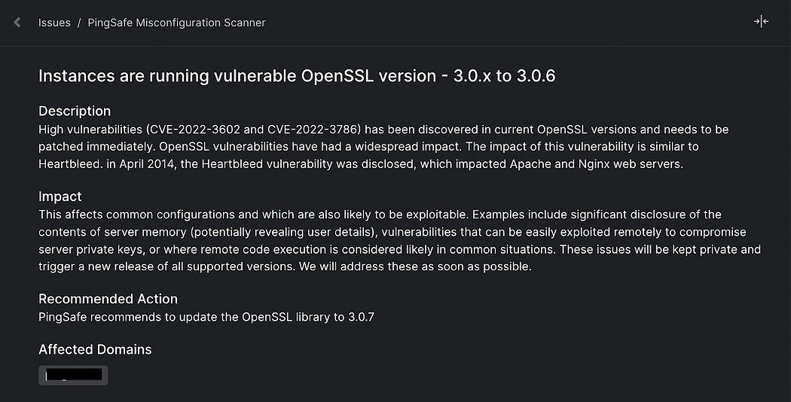Click the Description section heading
The width and height of the screenshot is (791, 402).
[75, 111]
